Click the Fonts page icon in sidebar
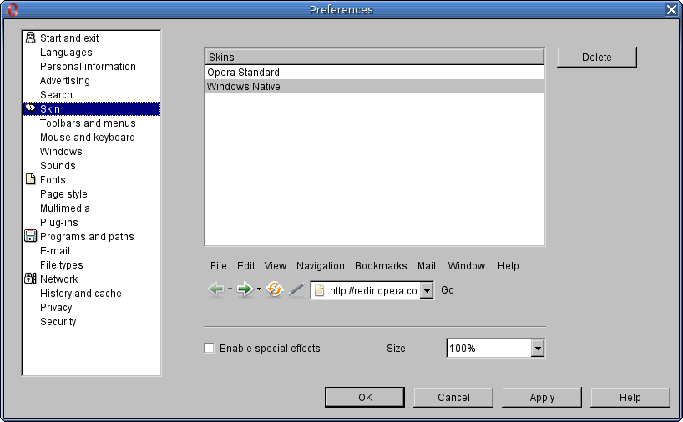Viewport: 683px width, 422px height. tap(31, 180)
